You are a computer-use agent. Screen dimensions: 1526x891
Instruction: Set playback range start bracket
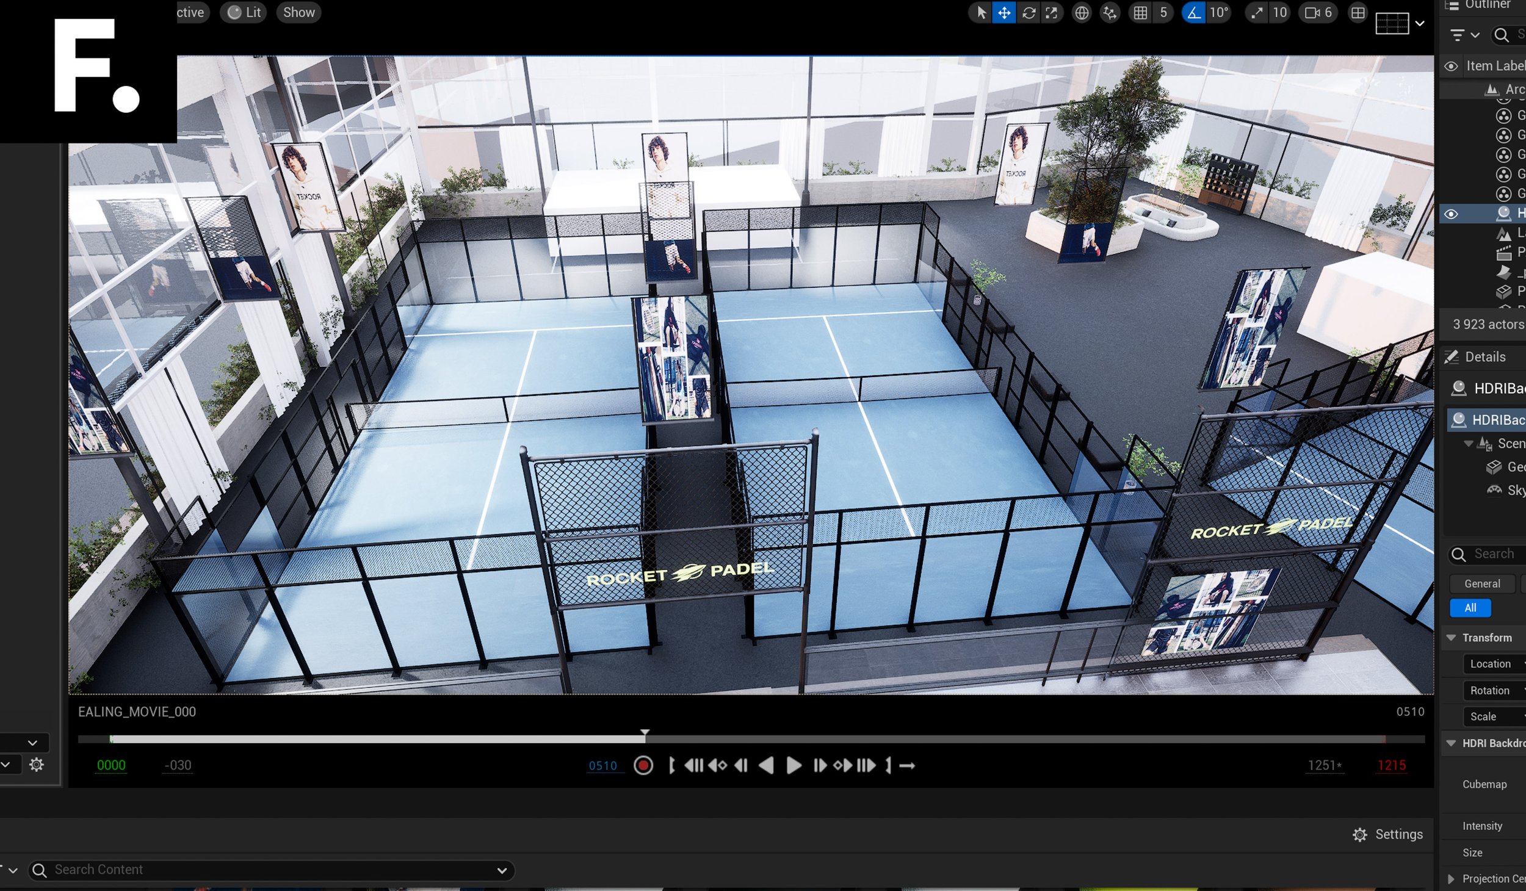671,765
